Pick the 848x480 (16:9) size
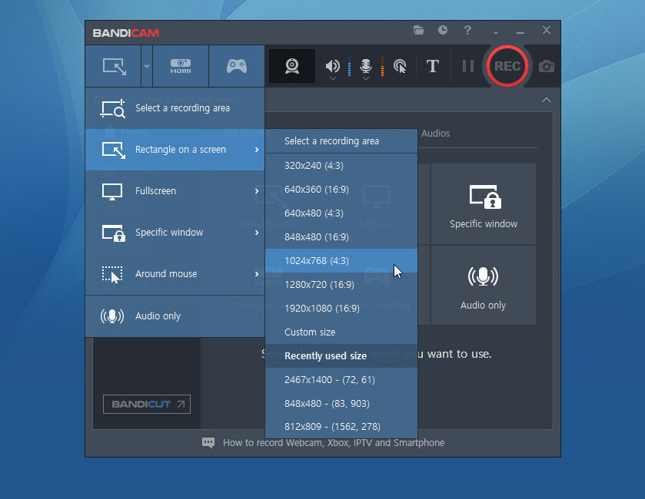The height and width of the screenshot is (499, 645). [x=341, y=237]
